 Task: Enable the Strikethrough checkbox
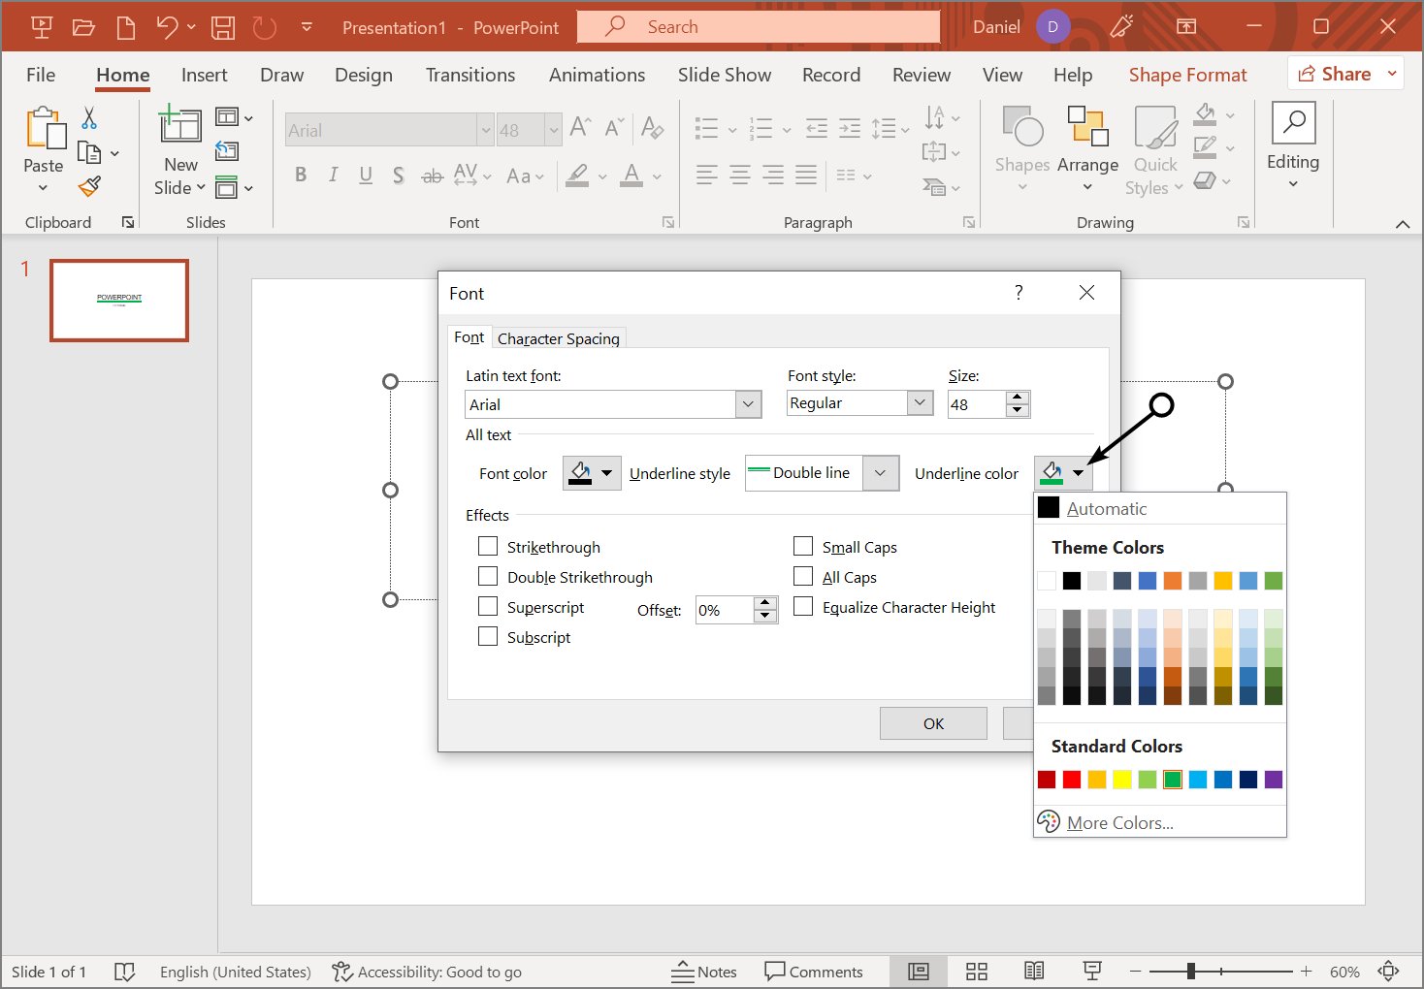(488, 547)
